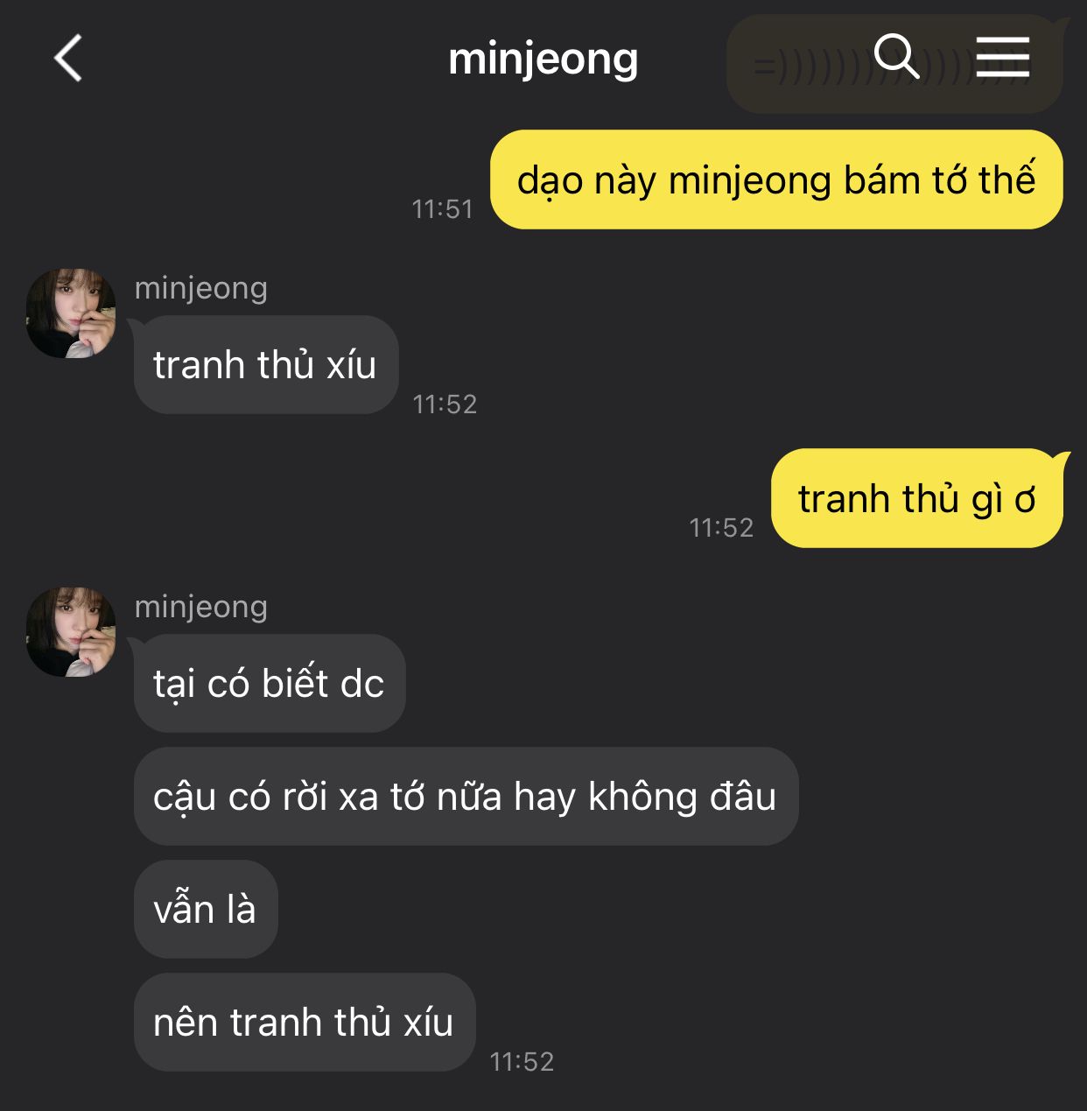
Task: Select the 'nên tranh thủ xíu' message
Action: click(305, 1023)
